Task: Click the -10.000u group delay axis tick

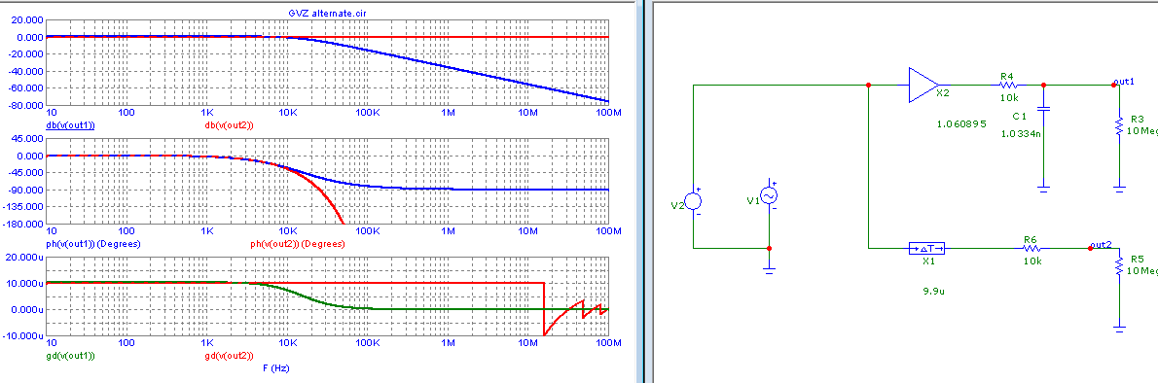Action: click(x=22, y=335)
